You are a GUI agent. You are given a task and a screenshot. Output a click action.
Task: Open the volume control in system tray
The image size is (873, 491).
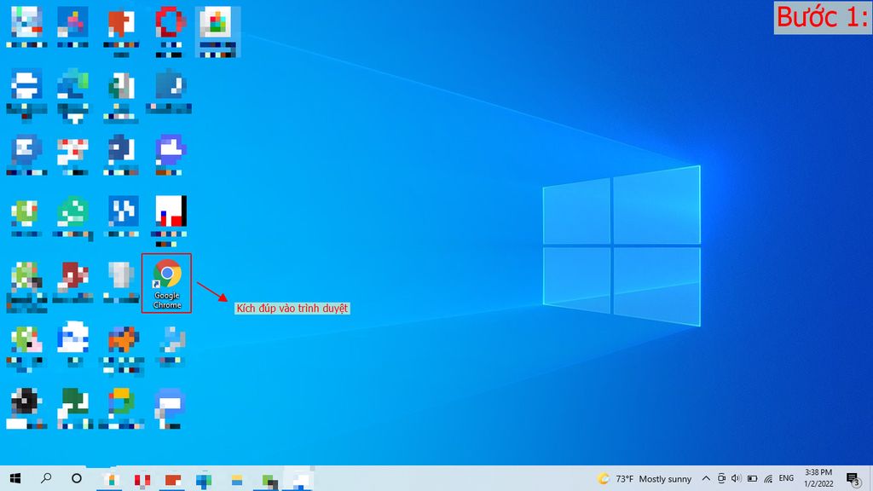click(737, 478)
